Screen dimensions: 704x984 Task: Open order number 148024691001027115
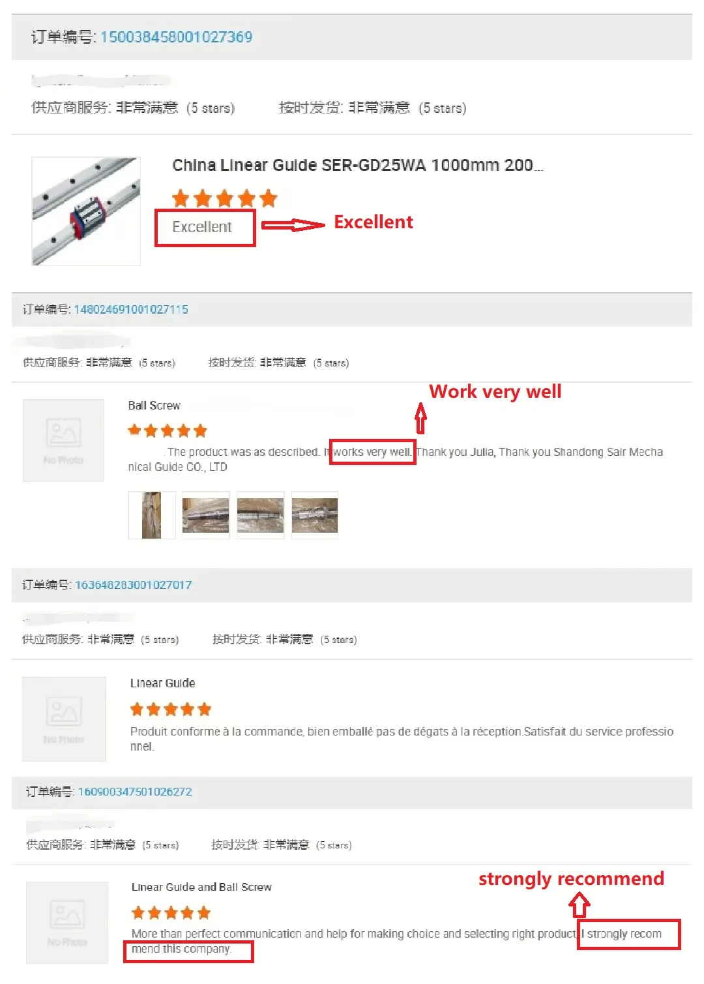point(131,309)
